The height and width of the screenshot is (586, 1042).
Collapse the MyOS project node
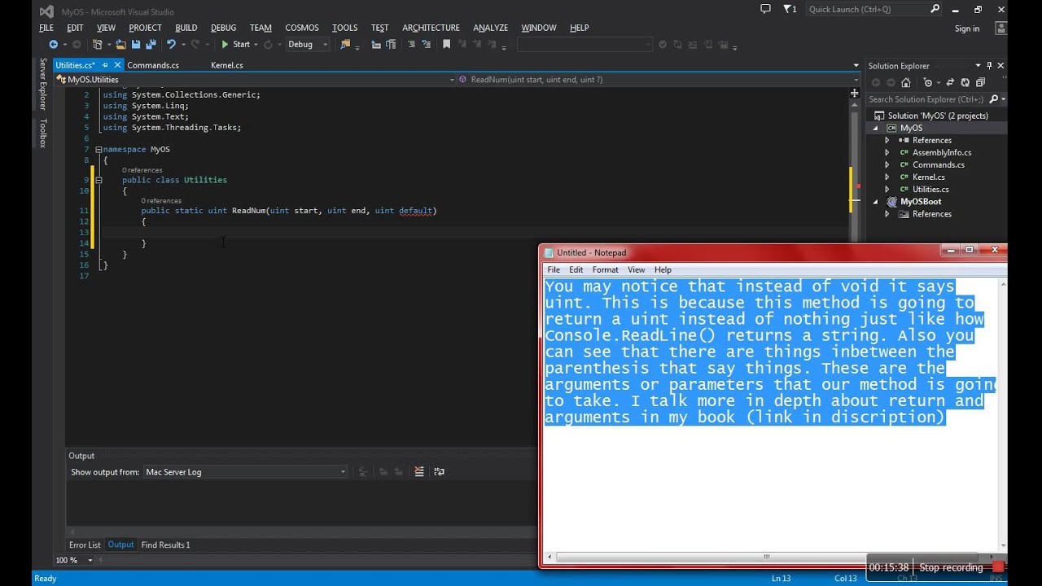tap(877, 128)
